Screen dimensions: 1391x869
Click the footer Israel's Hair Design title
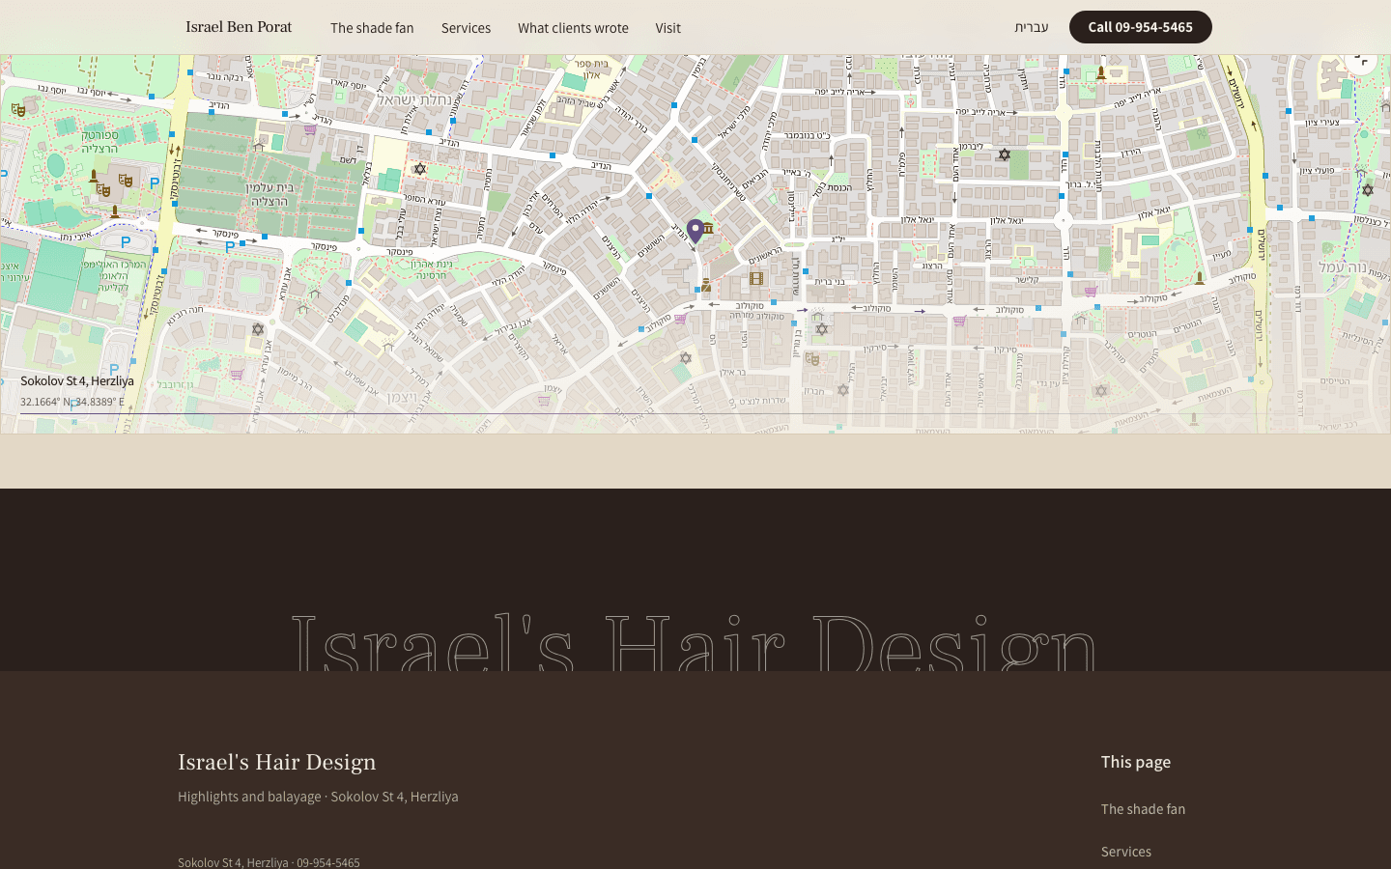tap(276, 762)
